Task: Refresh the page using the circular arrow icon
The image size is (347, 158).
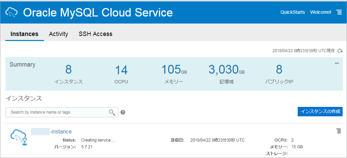Action: (340, 51)
